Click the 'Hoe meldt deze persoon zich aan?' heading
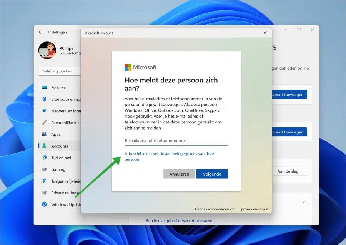Viewport: 346px width, 245px height. pyautogui.click(x=171, y=84)
